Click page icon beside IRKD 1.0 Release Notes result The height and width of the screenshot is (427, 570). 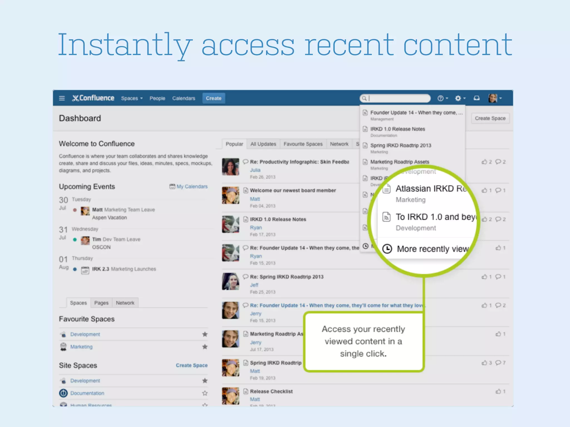coord(365,129)
